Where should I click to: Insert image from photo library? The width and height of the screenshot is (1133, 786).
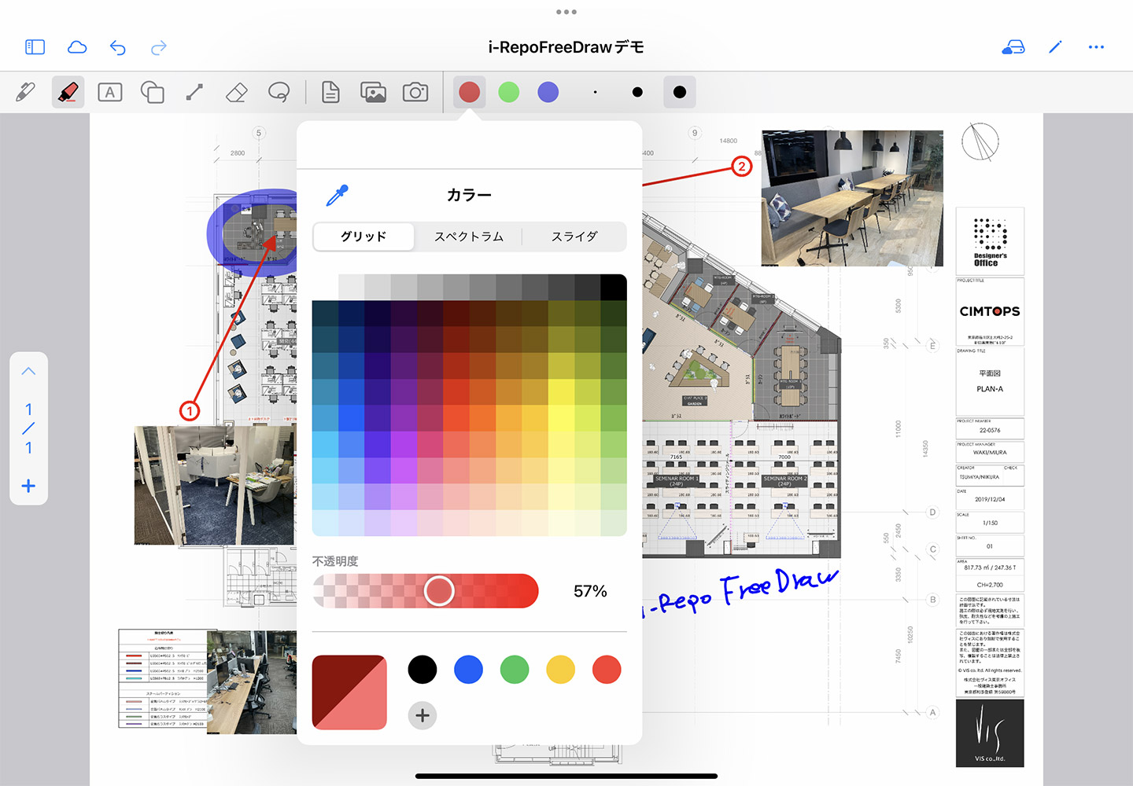coord(373,93)
